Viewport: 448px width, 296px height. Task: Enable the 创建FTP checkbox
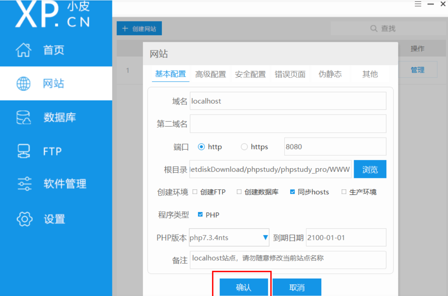[x=195, y=192]
